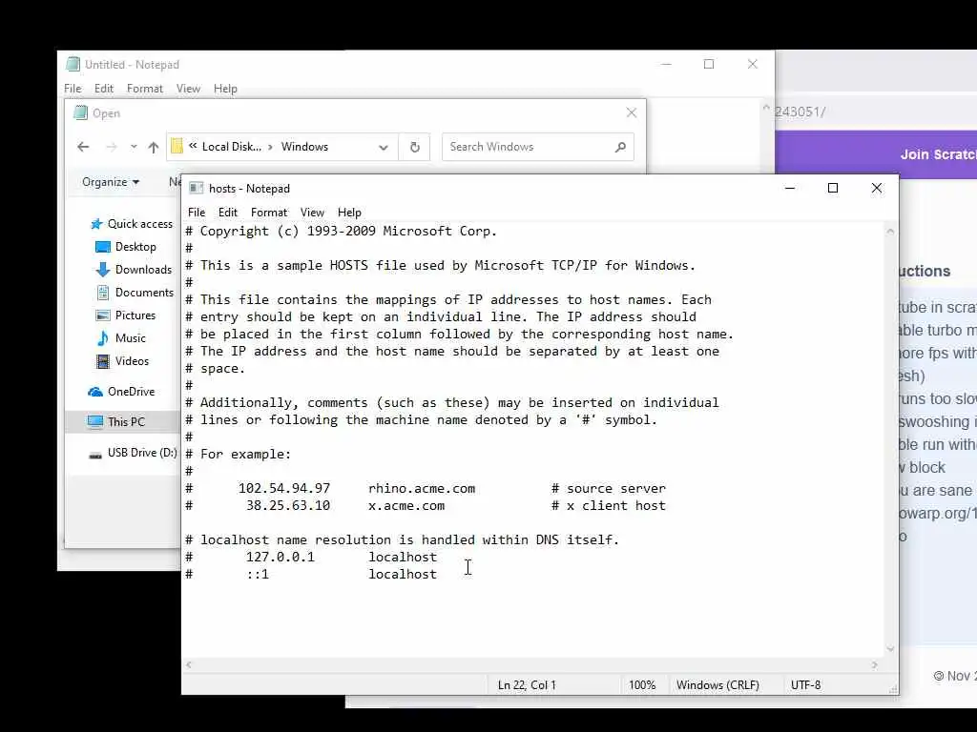Click the Copyright Microsoft Corp line
The height and width of the screenshot is (732, 977).
pos(341,231)
